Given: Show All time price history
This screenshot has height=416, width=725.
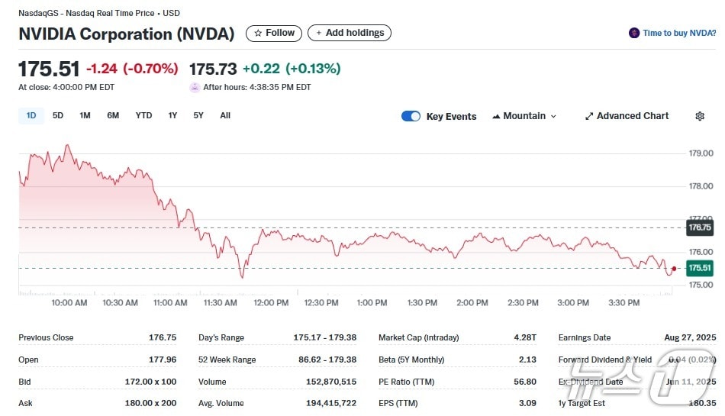Looking at the screenshot, I should click(x=225, y=115).
